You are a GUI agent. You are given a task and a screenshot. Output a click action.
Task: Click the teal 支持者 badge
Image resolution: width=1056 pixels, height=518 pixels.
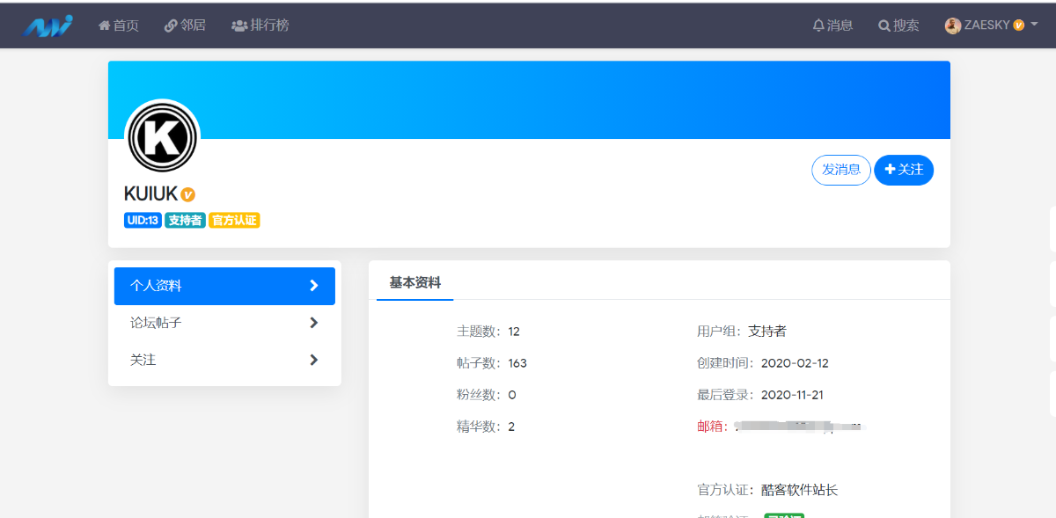(185, 221)
